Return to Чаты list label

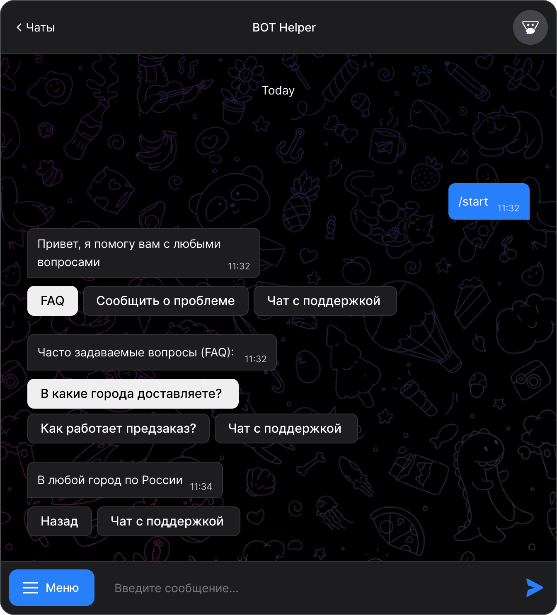click(x=41, y=27)
